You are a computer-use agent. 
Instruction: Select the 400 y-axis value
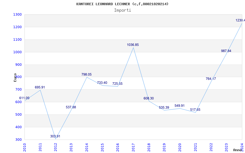18,127
